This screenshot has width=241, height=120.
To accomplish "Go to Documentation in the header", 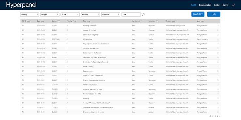I will point(205,5).
